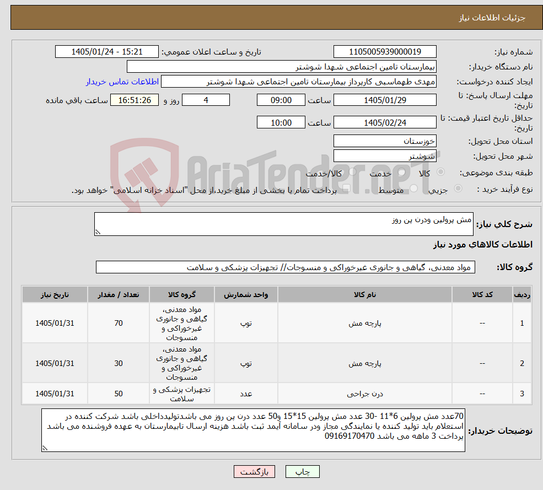Viewport: 543px width, 490px height.
Task: Click the delivery city field شوشتر
Action: pos(385,156)
